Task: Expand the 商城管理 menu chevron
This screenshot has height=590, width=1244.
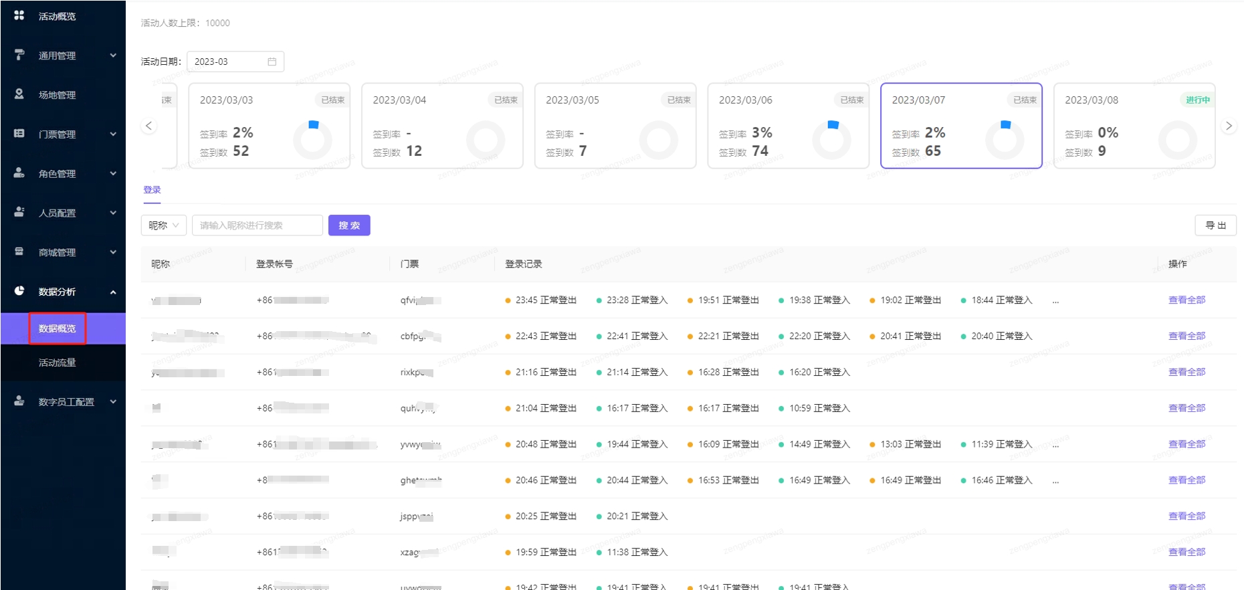Action: [113, 252]
